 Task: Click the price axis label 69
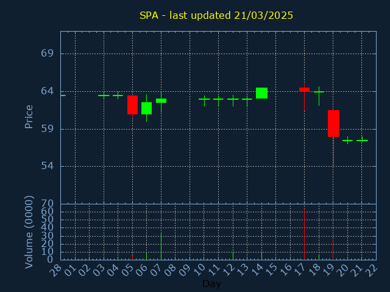coord(48,54)
